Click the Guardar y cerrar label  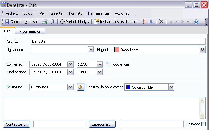click(24, 22)
